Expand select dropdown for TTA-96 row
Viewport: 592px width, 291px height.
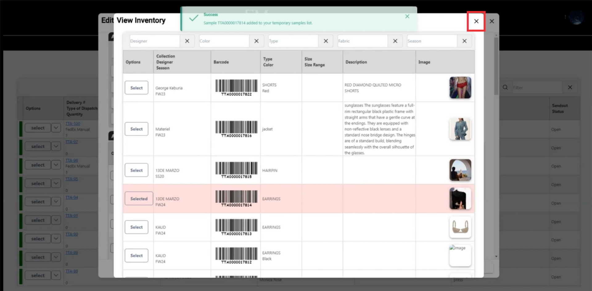[56, 165]
